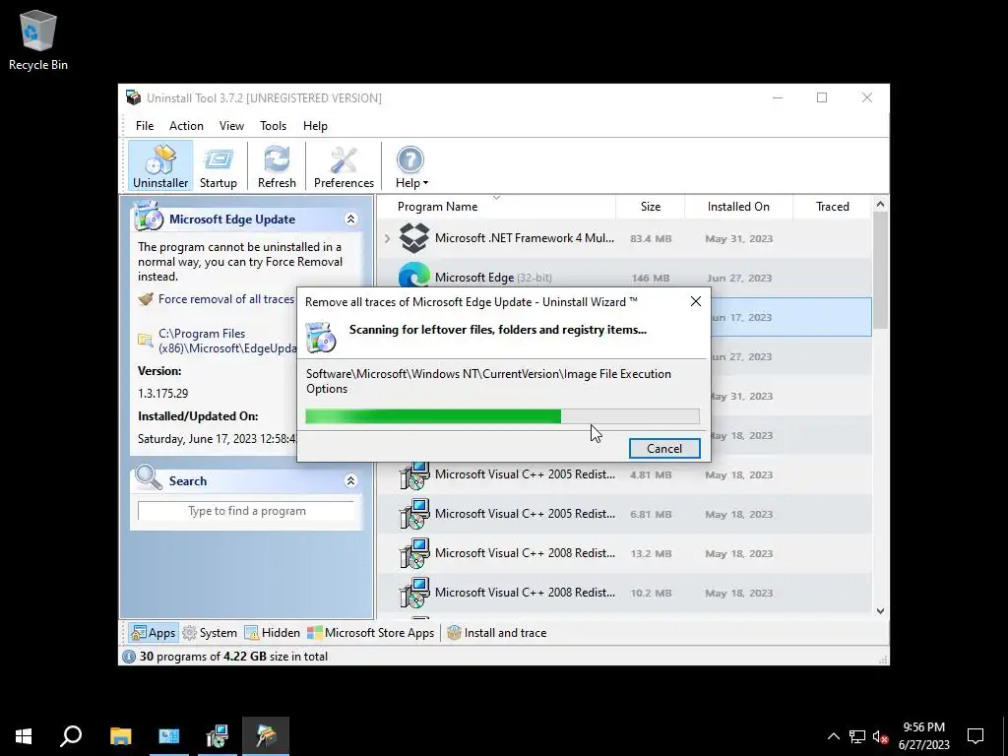Click the Microsoft Edge Update panel icon
1008x756 pixels.
tap(149, 216)
